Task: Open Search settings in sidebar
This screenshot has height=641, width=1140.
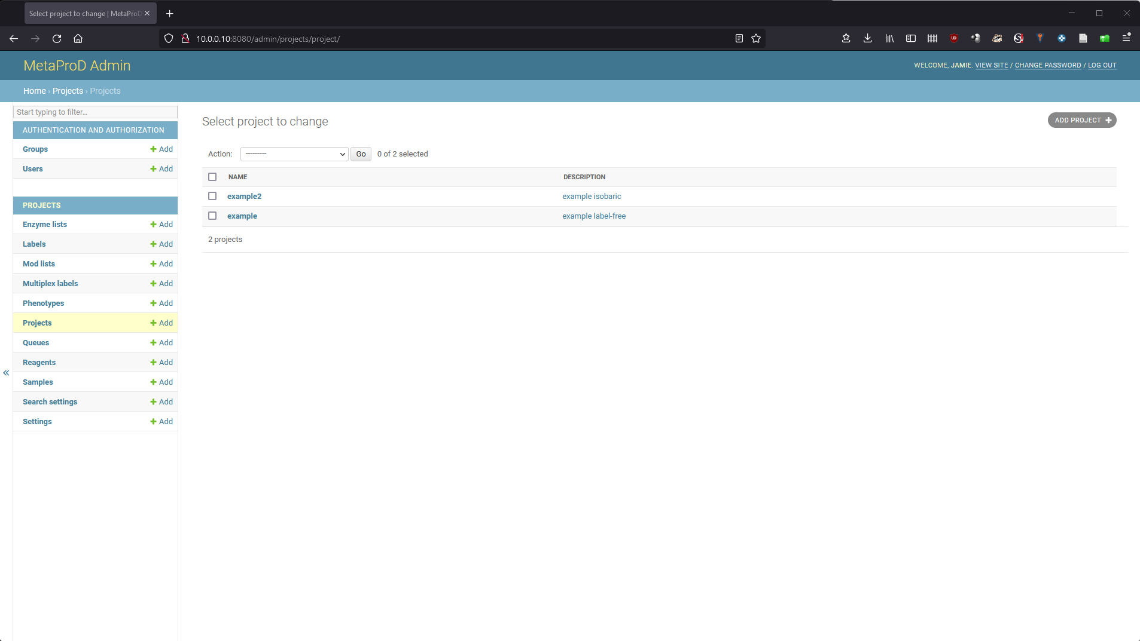Action: pos(50,402)
